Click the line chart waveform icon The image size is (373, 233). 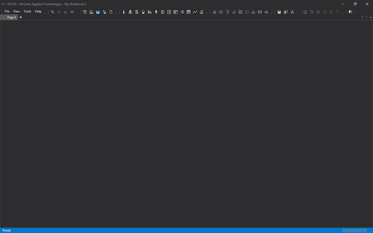[195, 12]
